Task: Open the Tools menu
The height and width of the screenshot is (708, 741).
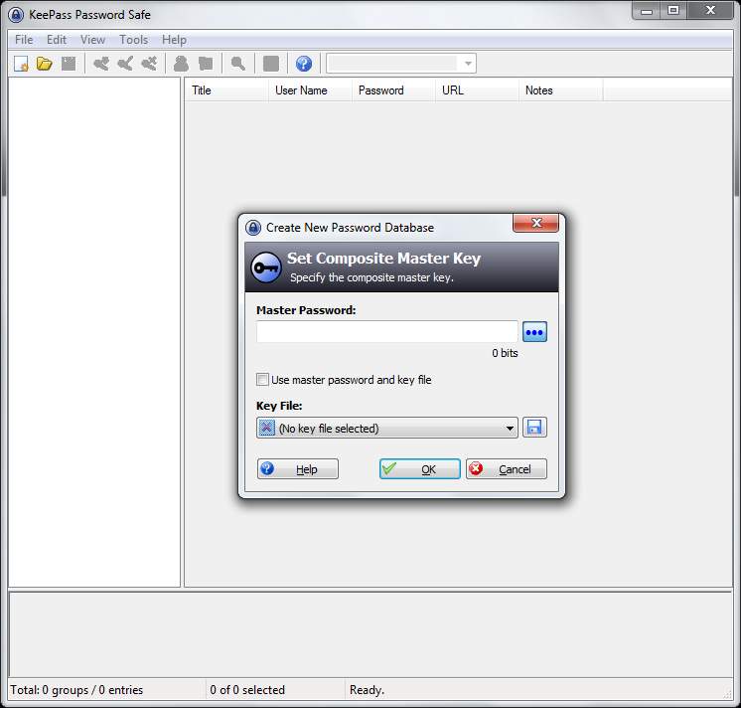Action: coord(133,40)
